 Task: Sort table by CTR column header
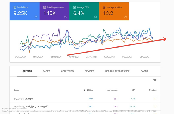point(133,90)
